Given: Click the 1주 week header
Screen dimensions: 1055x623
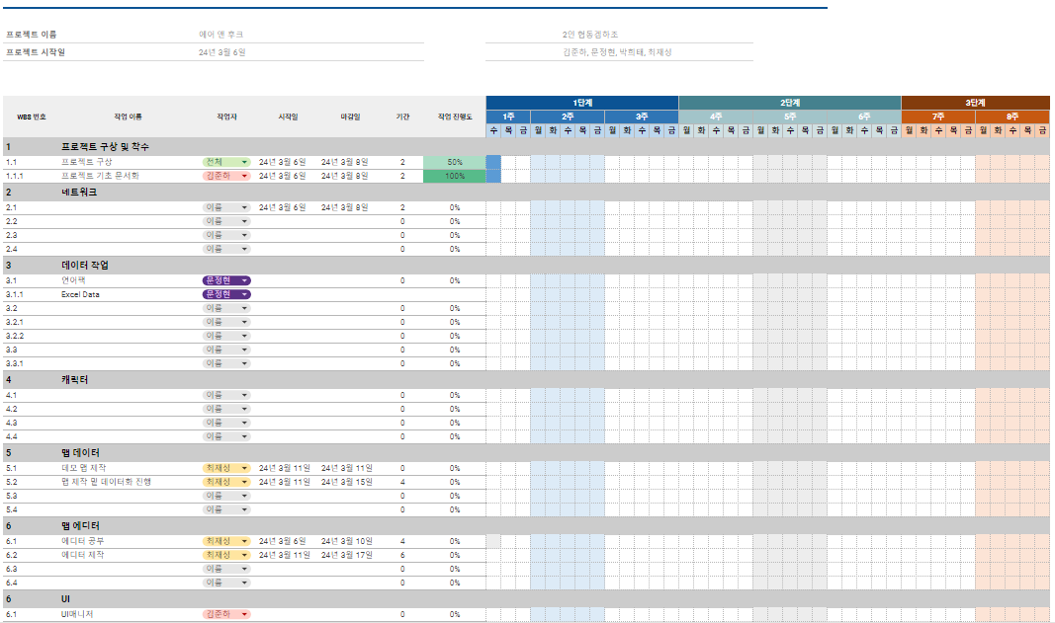Looking at the screenshot, I should 508,117.
